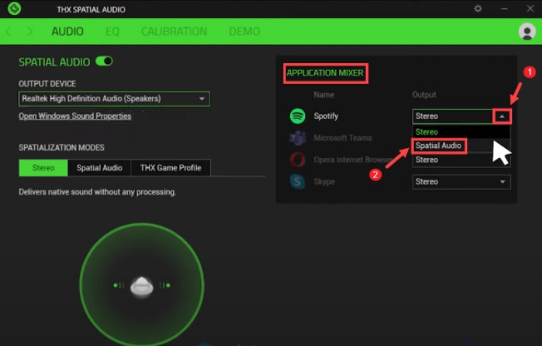Click the APPLICATION MIXER heading
542x346 pixels.
pyautogui.click(x=325, y=73)
